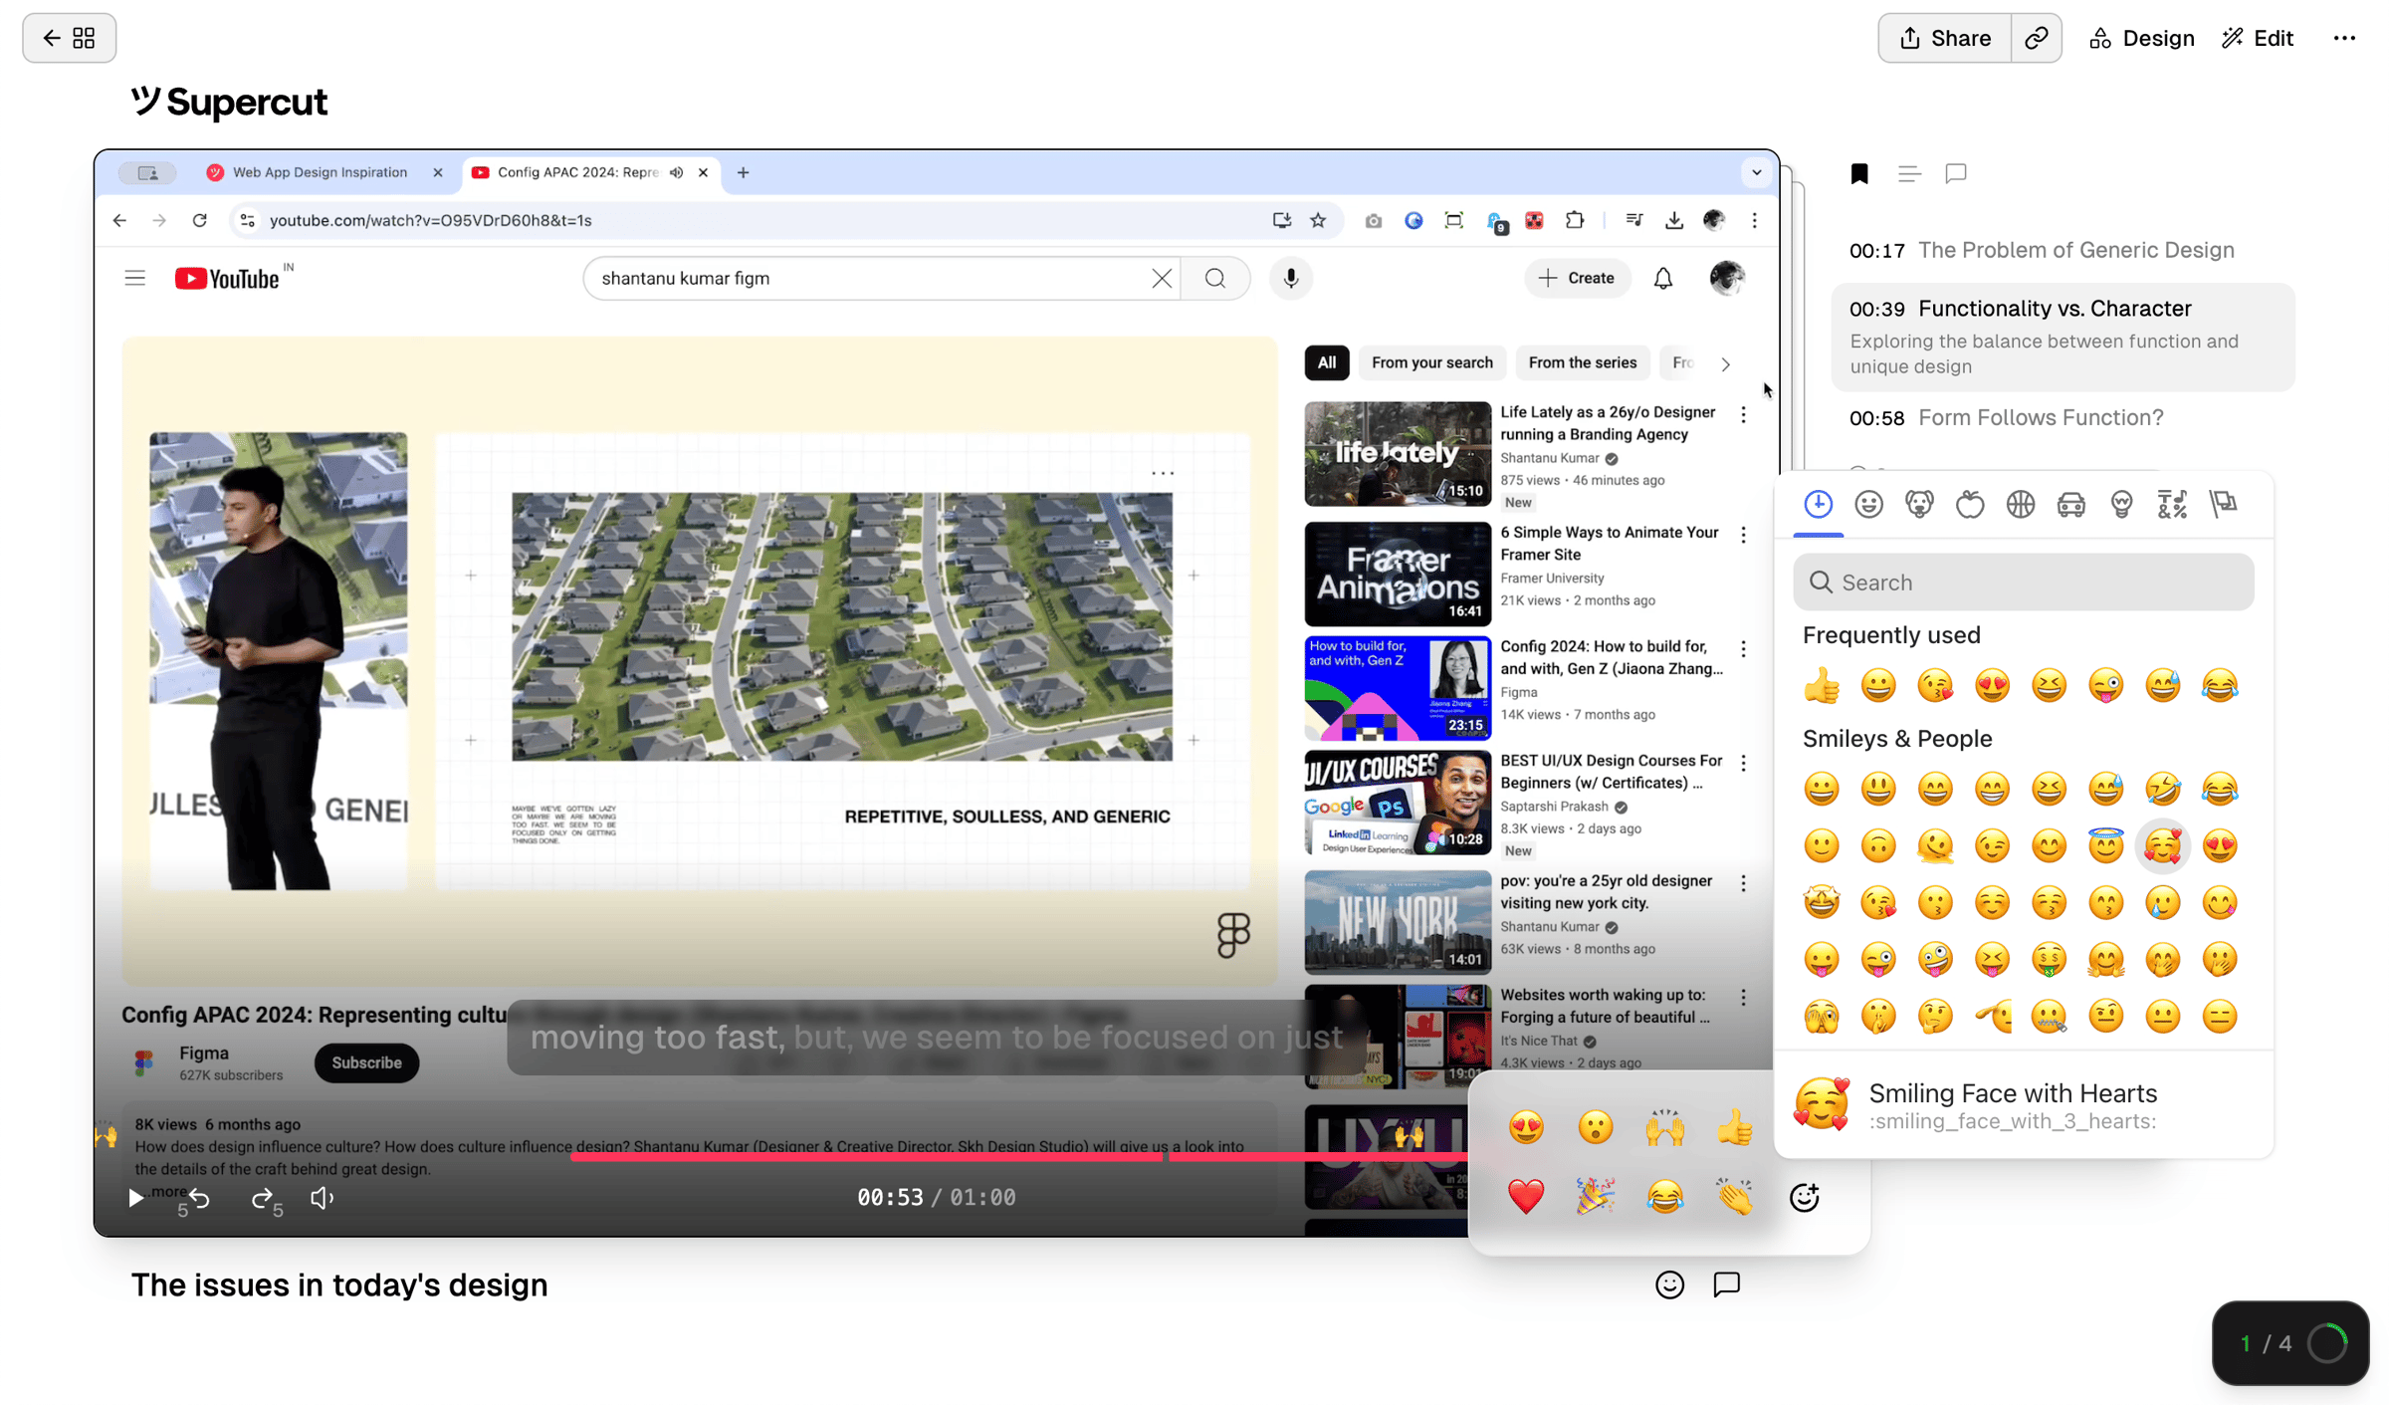Image resolution: width=2389 pixels, height=1405 pixels.
Task: Pick the saluting face emoji
Action: 1992,1017
